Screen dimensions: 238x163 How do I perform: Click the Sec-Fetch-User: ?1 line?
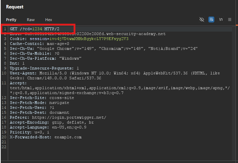(32, 108)
